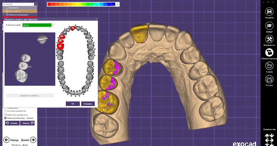
Task: Open the tooth library dropdown
Action: 53,25
